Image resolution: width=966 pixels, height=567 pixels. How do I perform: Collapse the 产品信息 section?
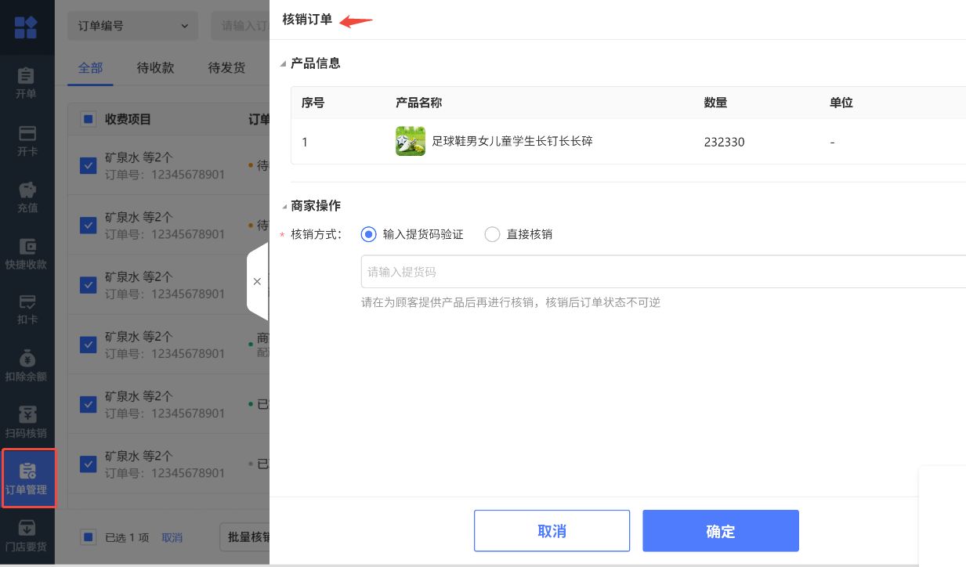point(283,64)
